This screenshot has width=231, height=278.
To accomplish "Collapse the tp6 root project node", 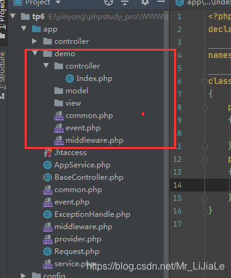I will [13, 16].
